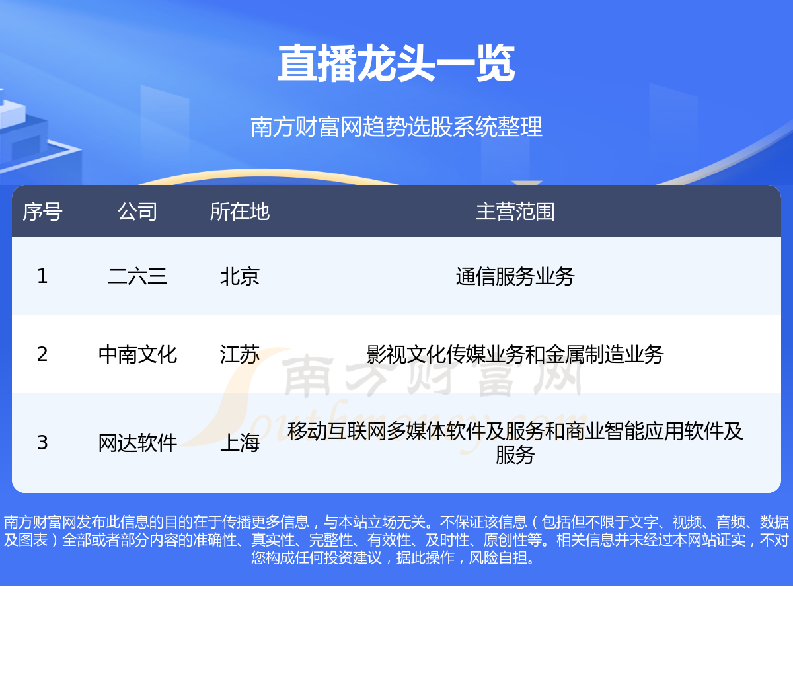793x694 pixels.
Task: Click row number 2 cell
Action: coord(42,354)
